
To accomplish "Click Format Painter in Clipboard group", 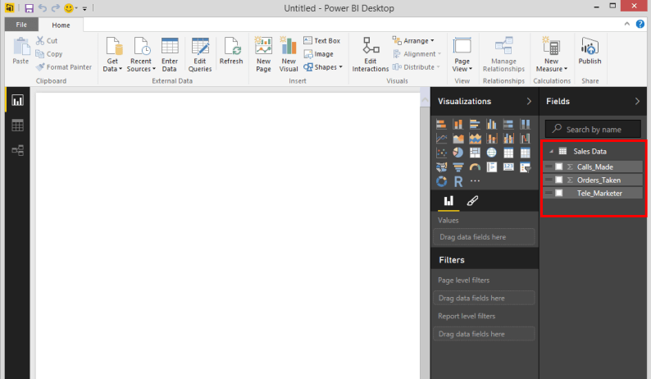I will pyautogui.click(x=64, y=67).
